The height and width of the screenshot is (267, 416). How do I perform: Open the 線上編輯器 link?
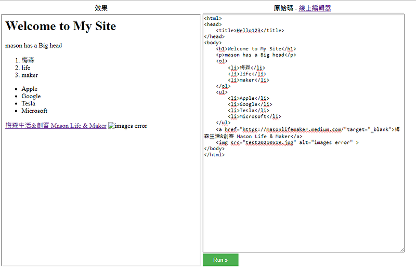pos(315,8)
